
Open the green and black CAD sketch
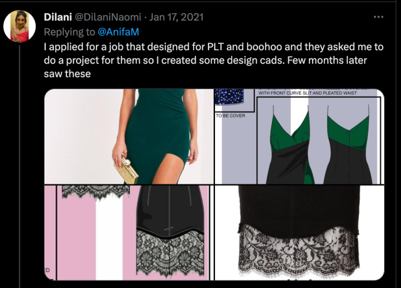point(299,136)
